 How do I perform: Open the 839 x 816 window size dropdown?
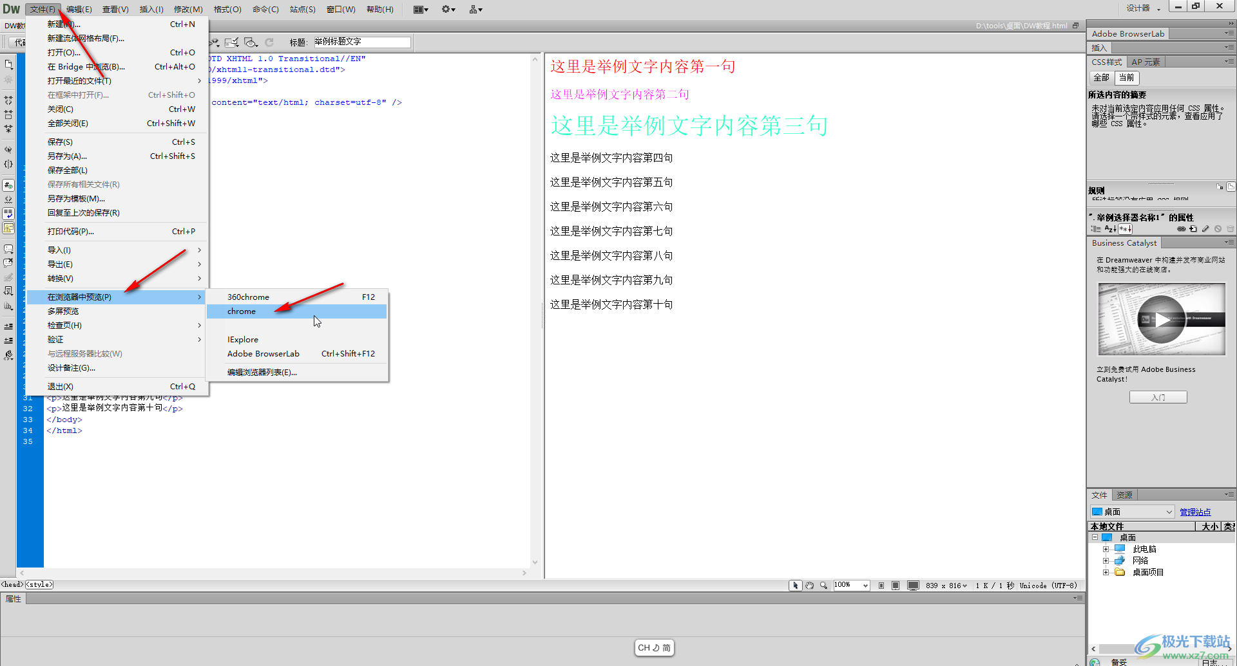click(946, 586)
